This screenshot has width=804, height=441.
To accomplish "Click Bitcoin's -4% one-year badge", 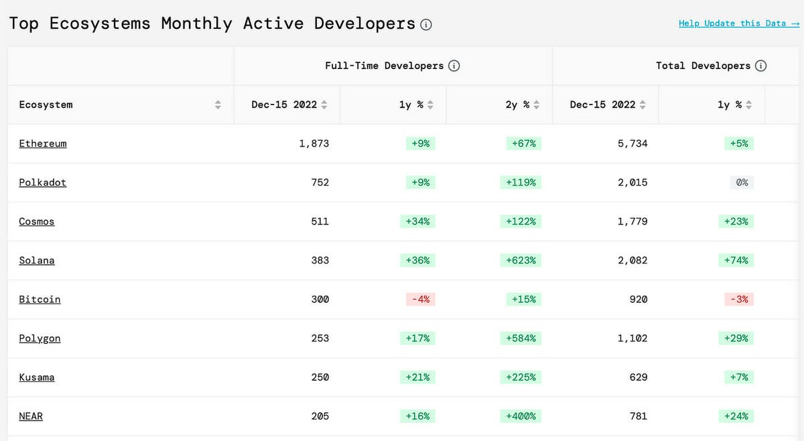I will [x=420, y=299].
